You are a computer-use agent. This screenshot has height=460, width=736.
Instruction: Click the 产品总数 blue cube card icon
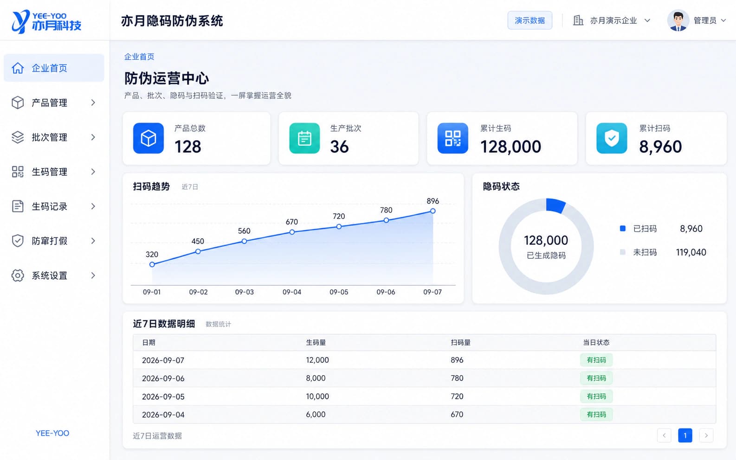pos(148,138)
